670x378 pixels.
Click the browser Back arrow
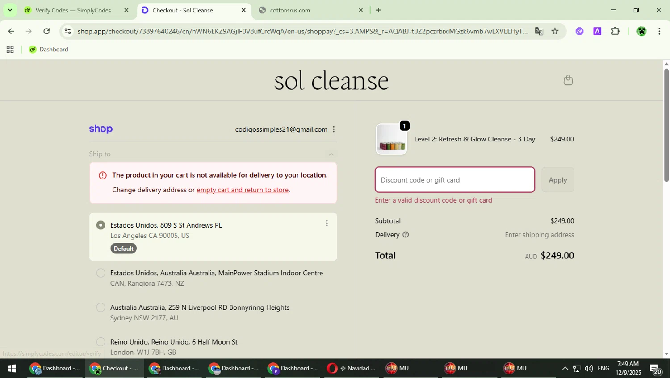pos(11,31)
